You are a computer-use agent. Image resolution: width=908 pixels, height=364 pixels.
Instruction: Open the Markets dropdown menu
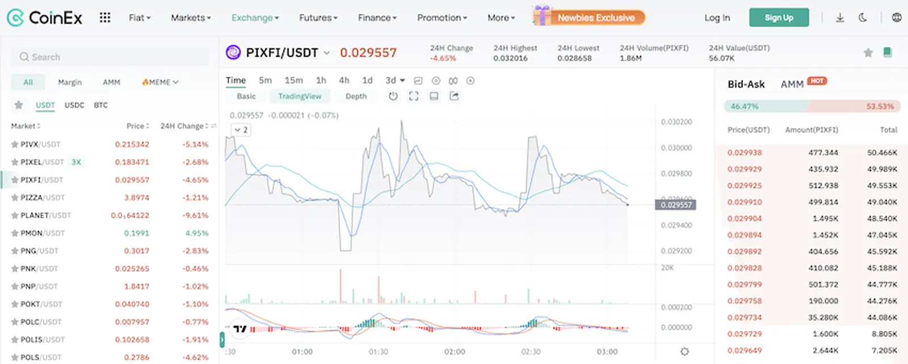click(x=191, y=18)
